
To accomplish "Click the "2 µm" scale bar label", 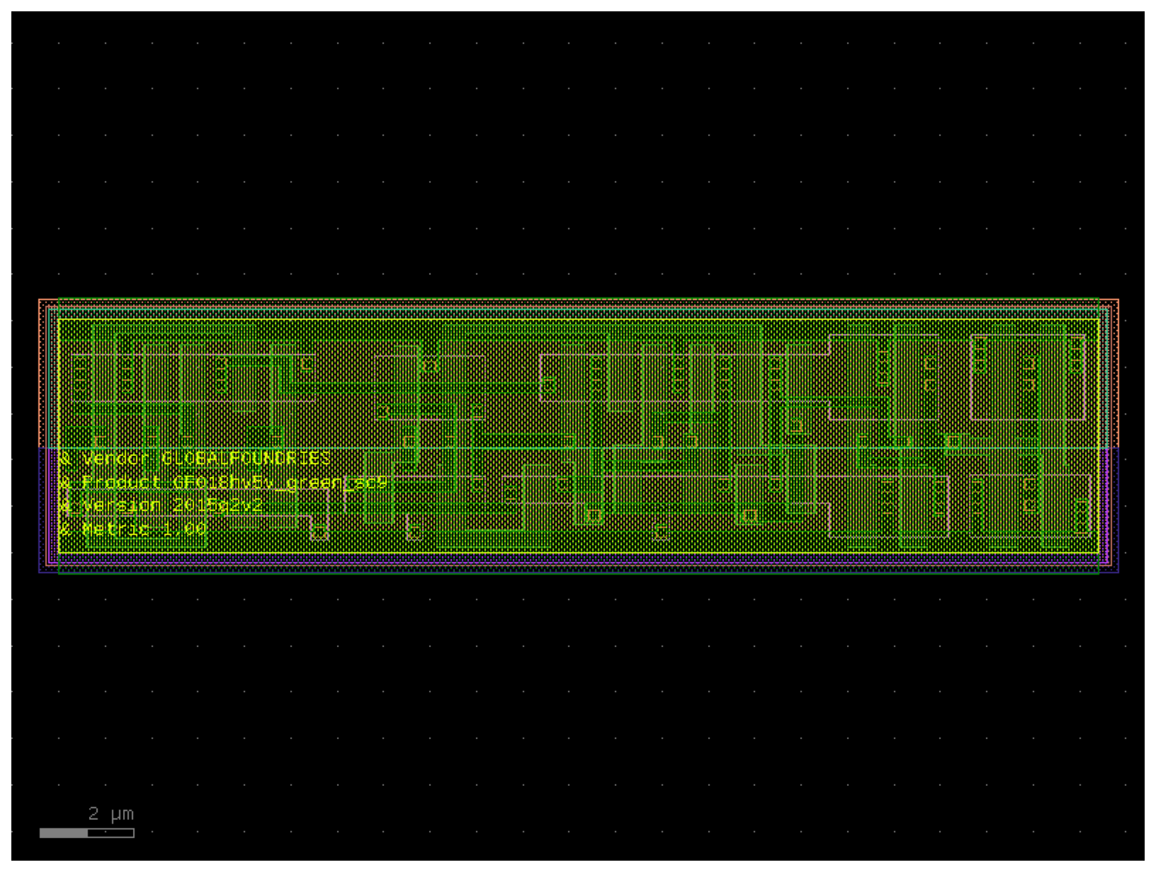I will pyautogui.click(x=111, y=814).
